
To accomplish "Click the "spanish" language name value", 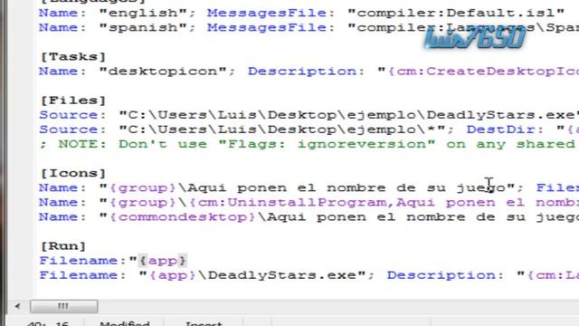I will pyautogui.click(x=143, y=27).
